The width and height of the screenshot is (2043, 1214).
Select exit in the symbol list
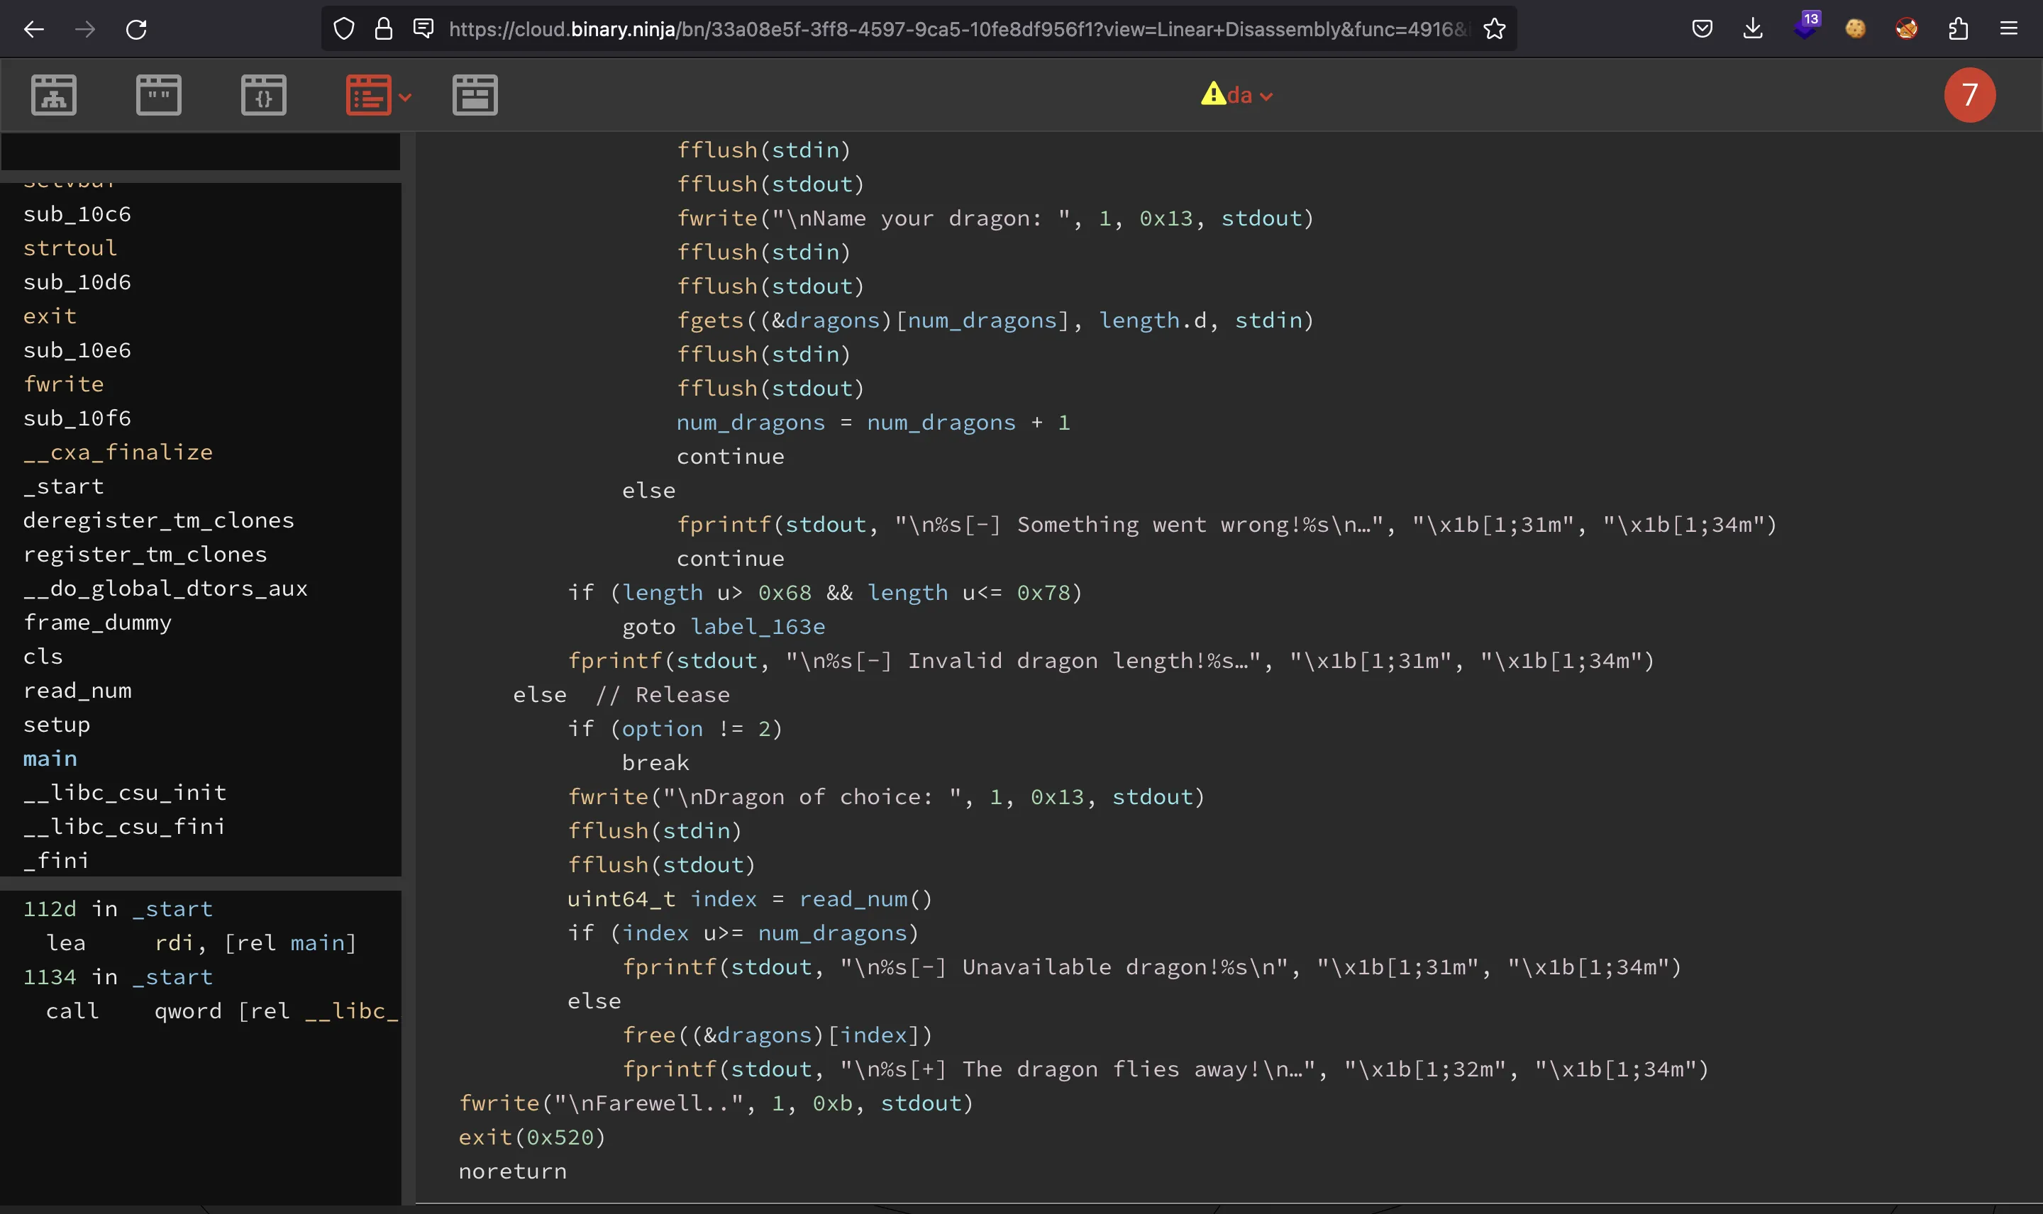pos(50,316)
